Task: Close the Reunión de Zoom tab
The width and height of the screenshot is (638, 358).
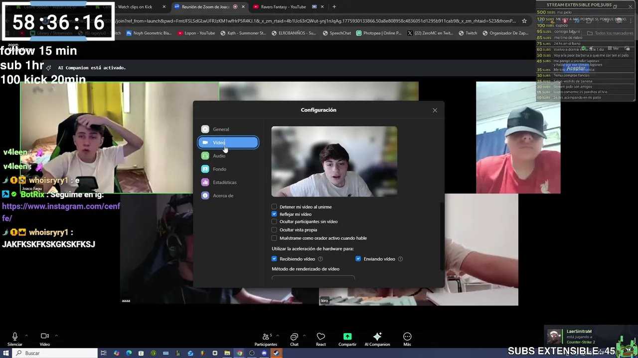Action: 243,7
